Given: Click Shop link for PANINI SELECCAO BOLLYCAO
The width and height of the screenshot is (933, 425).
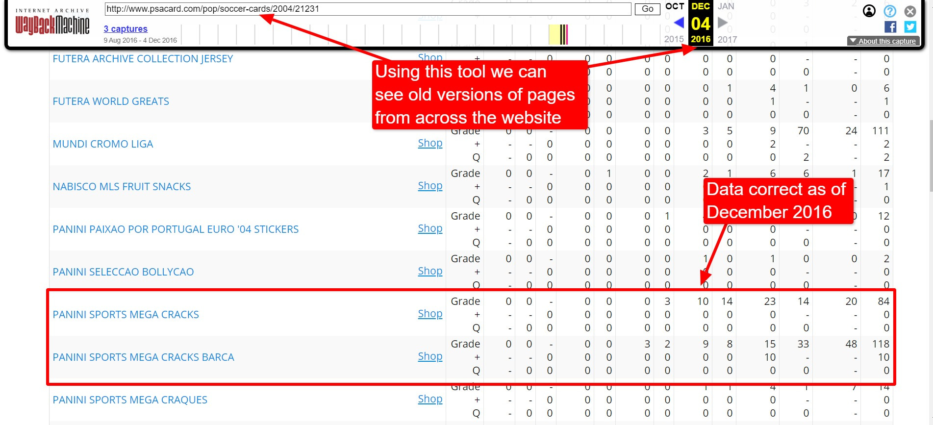Looking at the screenshot, I should coord(430,271).
